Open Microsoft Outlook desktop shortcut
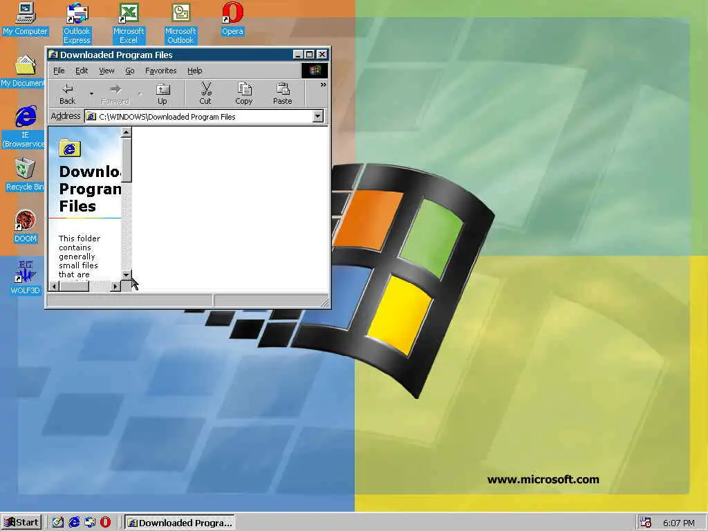 [x=180, y=24]
